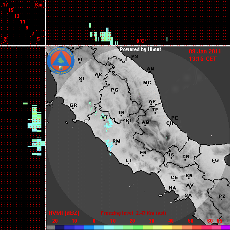230x230 pixels.
Task: Click the RM city label
Action: point(116,141)
